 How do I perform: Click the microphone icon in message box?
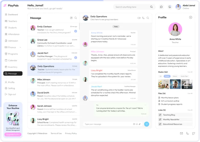[137, 124]
